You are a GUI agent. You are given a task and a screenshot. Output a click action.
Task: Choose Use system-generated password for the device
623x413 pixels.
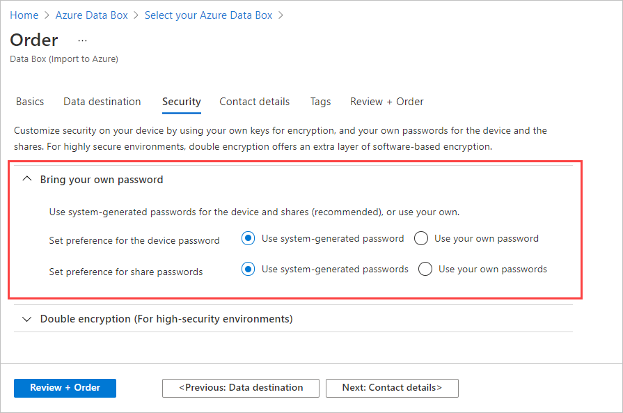click(x=248, y=238)
